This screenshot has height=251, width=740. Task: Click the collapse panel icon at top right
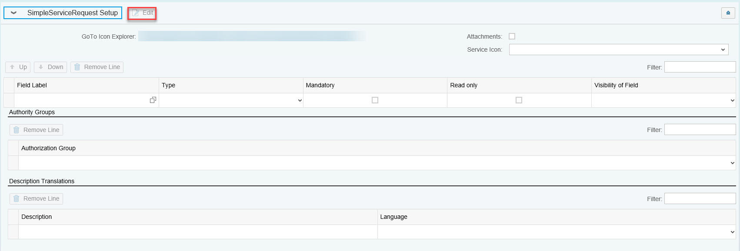[x=728, y=13]
